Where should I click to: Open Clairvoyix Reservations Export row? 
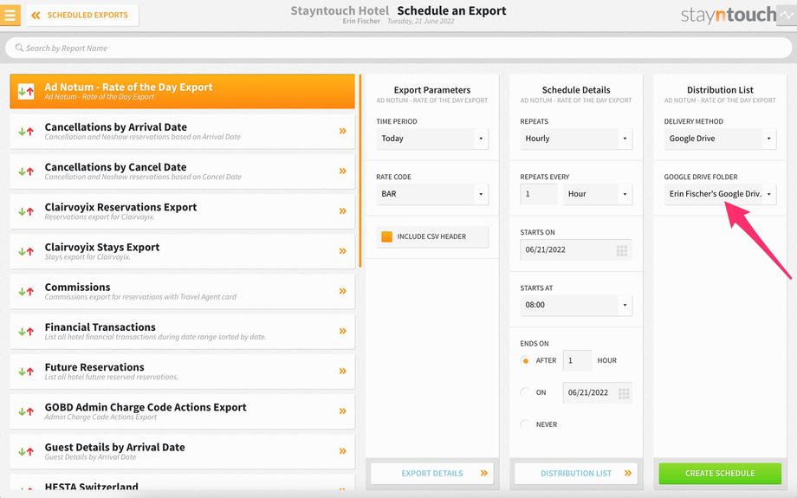tap(183, 211)
